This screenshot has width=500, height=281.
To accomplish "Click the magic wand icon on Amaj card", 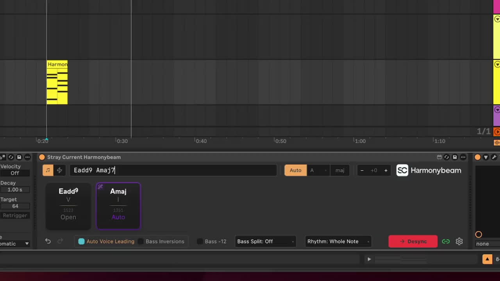I will [x=100, y=187].
